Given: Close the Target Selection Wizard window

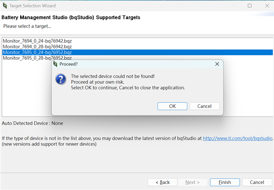Looking at the screenshot, I should (267, 6).
